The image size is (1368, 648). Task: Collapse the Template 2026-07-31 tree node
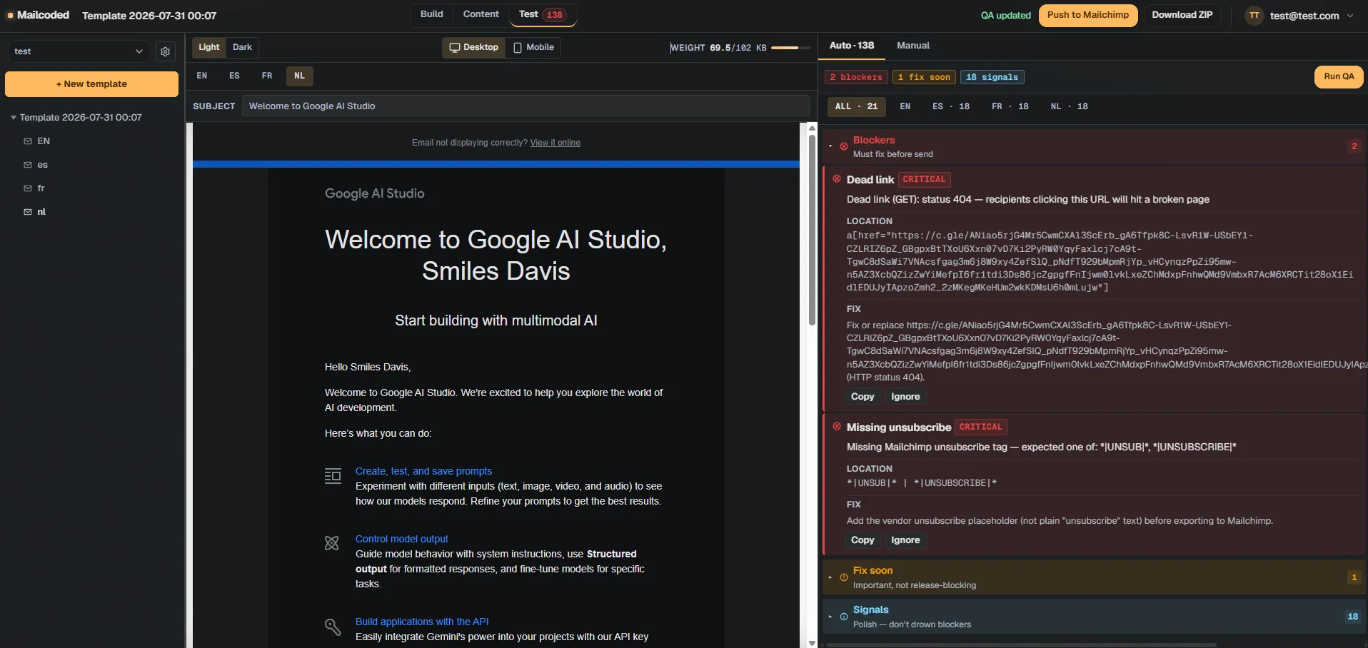point(14,117)
